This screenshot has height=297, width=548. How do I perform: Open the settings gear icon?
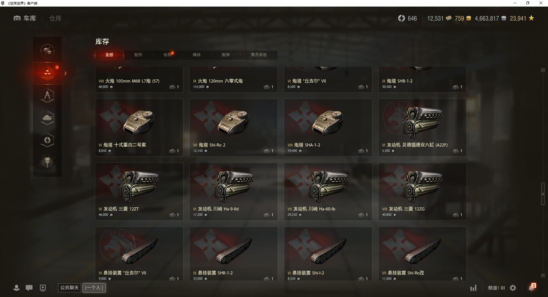(x=513, y=288)
